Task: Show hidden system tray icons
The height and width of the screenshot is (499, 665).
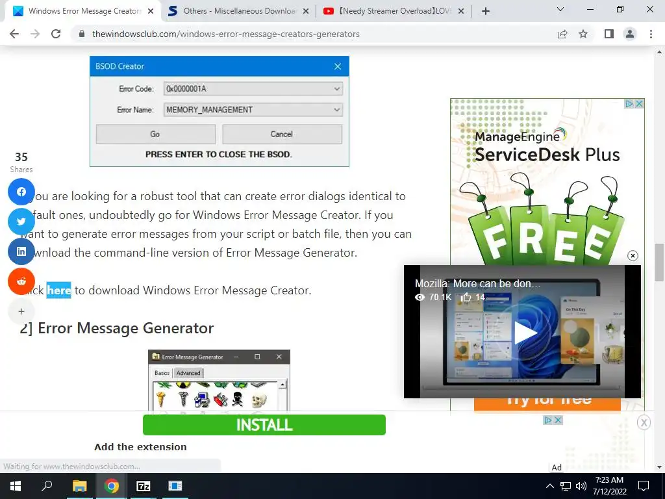Action: [549, 486]
